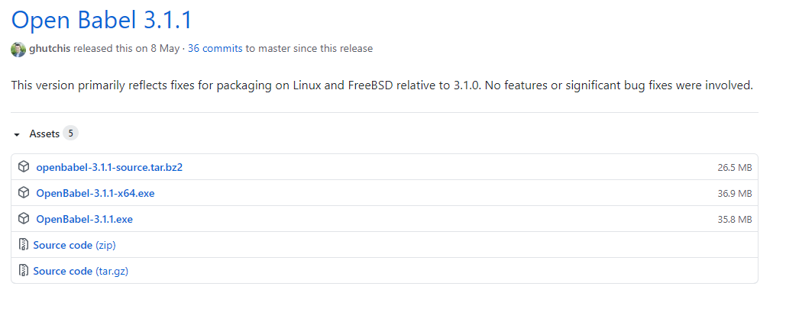The image size is (786, 309).
Task: Open the Open Babel 3.1.1 release title
Action: (x=102, y=20)
